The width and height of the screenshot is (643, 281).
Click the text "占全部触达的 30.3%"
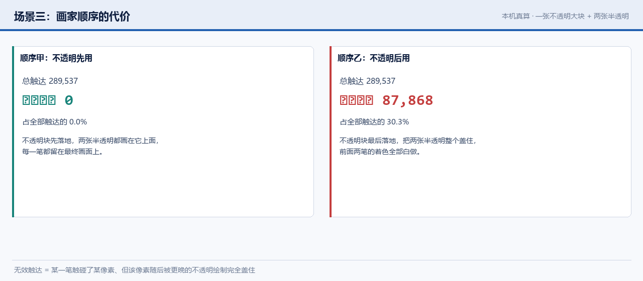[x=374, y=122]
